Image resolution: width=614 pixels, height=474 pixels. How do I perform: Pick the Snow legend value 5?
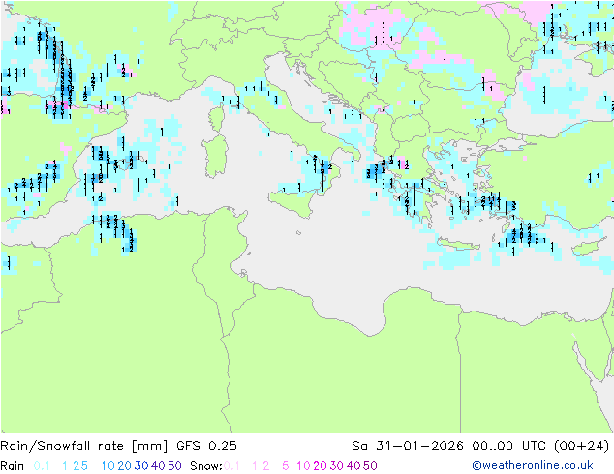click(x=286, y=466)
